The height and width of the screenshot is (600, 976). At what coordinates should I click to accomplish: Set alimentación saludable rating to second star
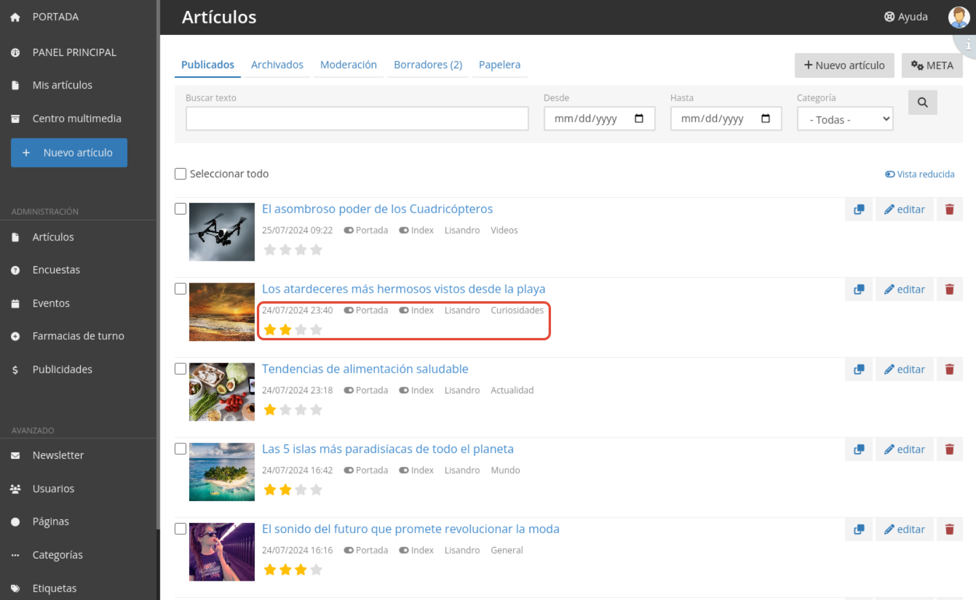tap(286, 410)
